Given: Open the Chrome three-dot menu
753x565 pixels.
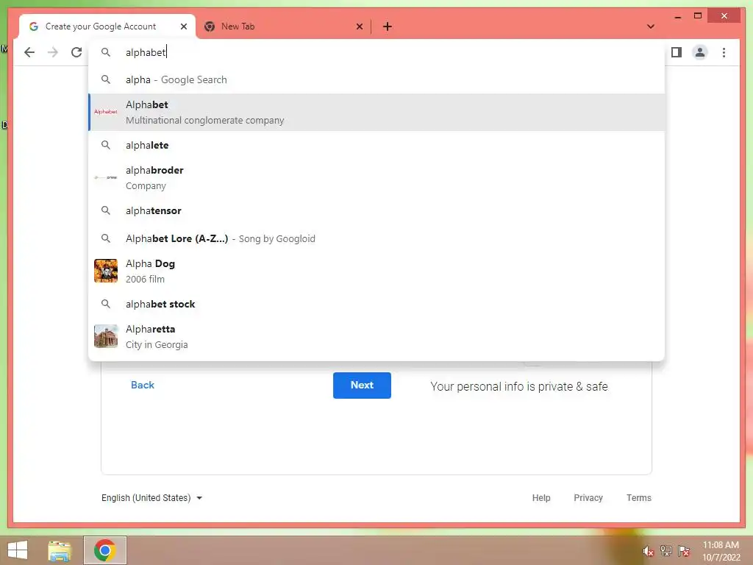Looking at the screenshot, I should coord(724,52).
